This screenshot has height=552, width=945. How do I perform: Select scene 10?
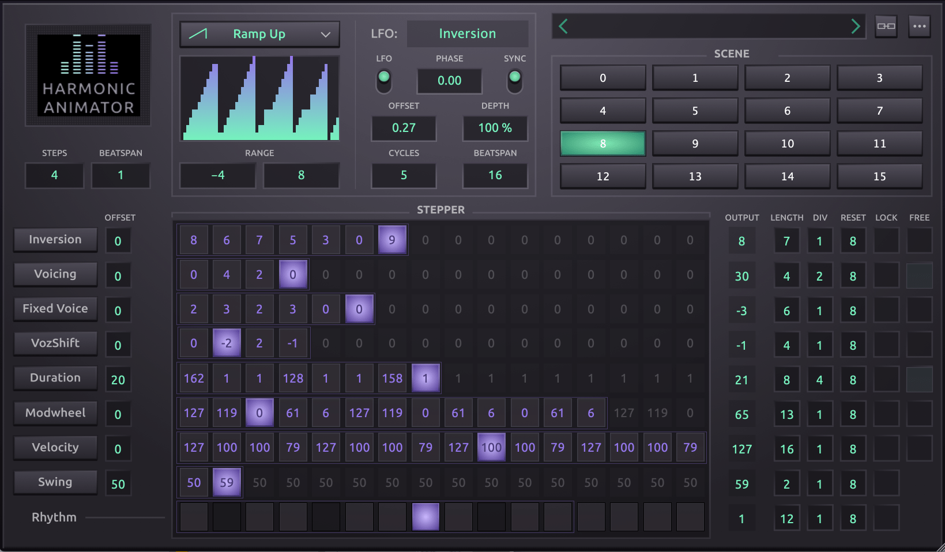click(x=788, y=143)
